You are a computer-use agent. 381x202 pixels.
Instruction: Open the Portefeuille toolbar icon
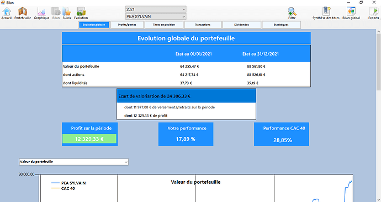23,13
